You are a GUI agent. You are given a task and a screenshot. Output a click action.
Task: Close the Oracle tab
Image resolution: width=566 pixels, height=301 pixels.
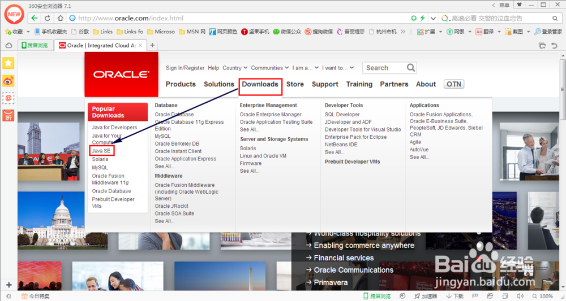[140, 45]
